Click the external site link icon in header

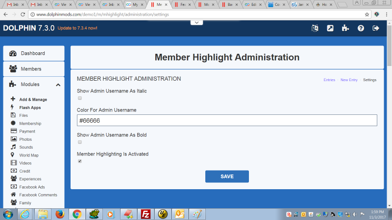pos(330,28)
